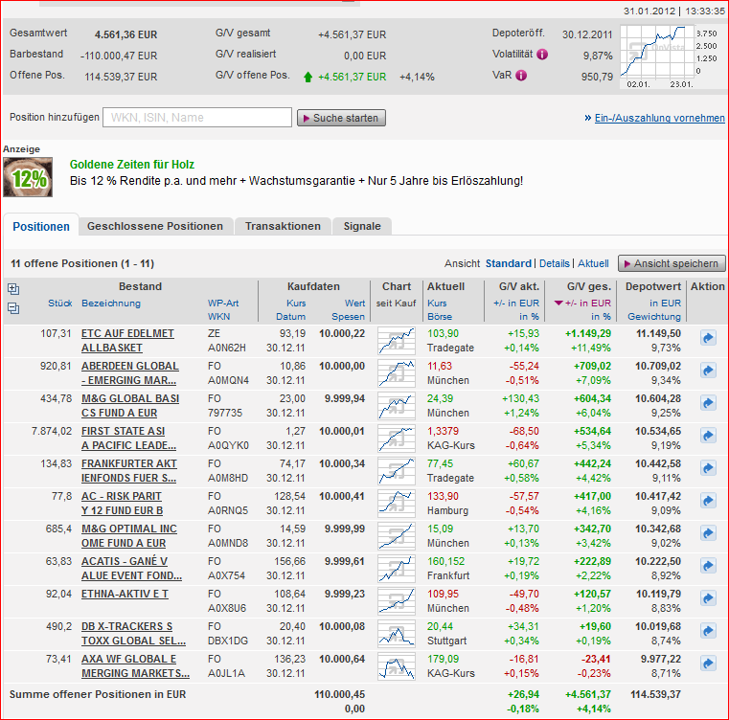
Task: Click action arrow icon for FRANKFURTER AKTIENFONDS row
Action: (x=708, y=468)
